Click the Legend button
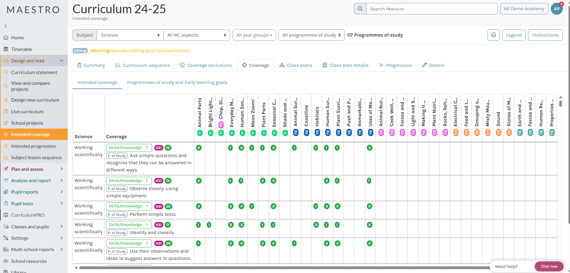The width and height of the screenshot is (570, 273). [514, 35]
